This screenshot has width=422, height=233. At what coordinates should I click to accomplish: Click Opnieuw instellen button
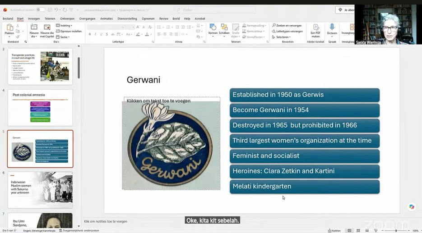(69, 31)
